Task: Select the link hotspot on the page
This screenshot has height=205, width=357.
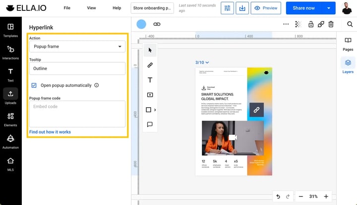Action: 257,110
